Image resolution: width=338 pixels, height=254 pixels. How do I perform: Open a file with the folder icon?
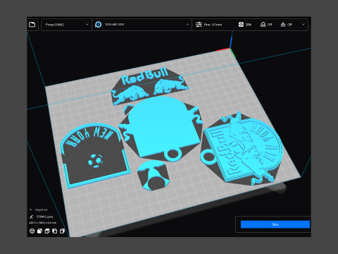tap(32, 25)
